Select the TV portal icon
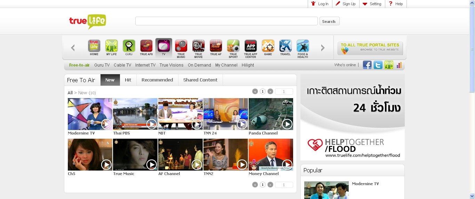The height and width of the screenshot is (199, 475). point(164,47)
